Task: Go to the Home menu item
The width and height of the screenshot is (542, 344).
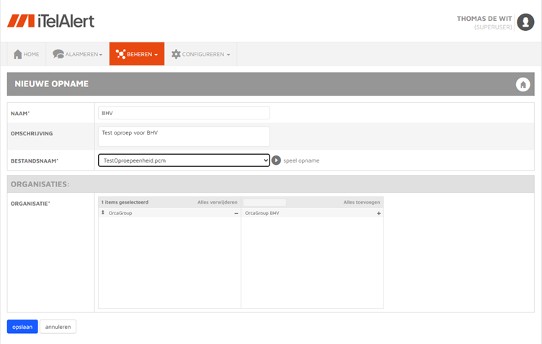Action: 27,54
